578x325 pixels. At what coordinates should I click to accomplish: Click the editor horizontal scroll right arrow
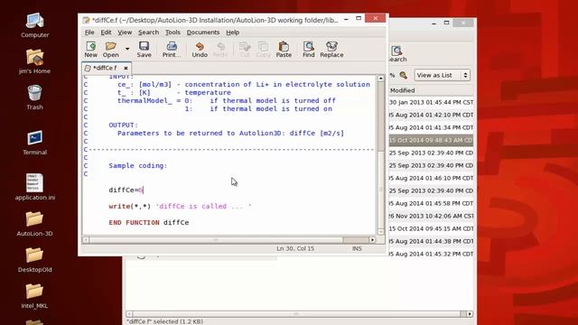[372, 240]
